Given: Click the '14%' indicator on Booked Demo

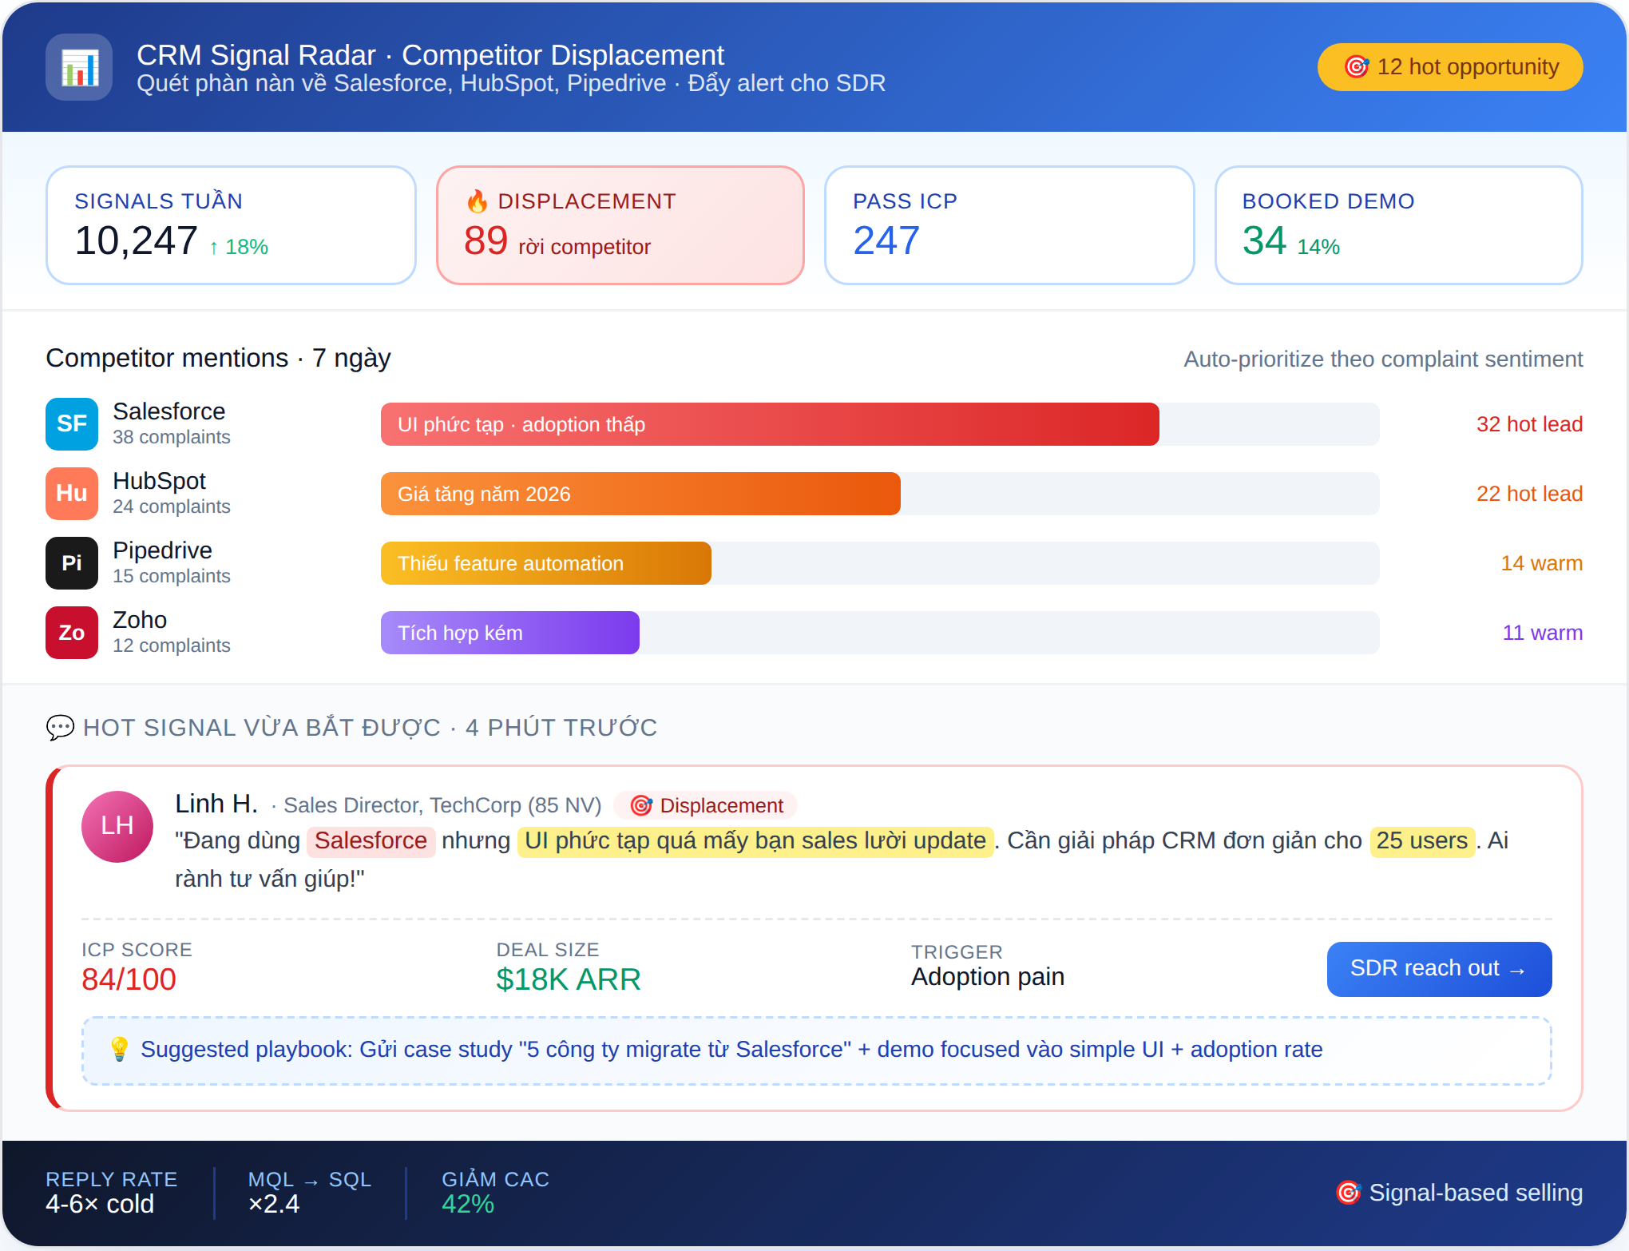Looking at the screenshot, I should [1318, 248].
